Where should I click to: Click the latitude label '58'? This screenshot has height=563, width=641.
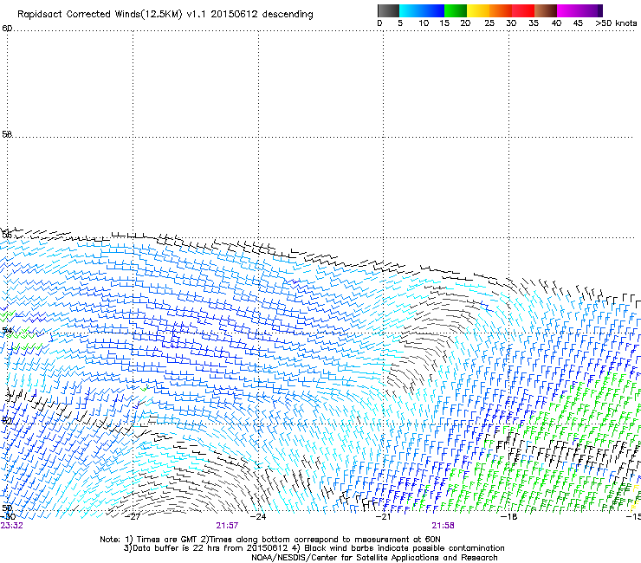7,134
